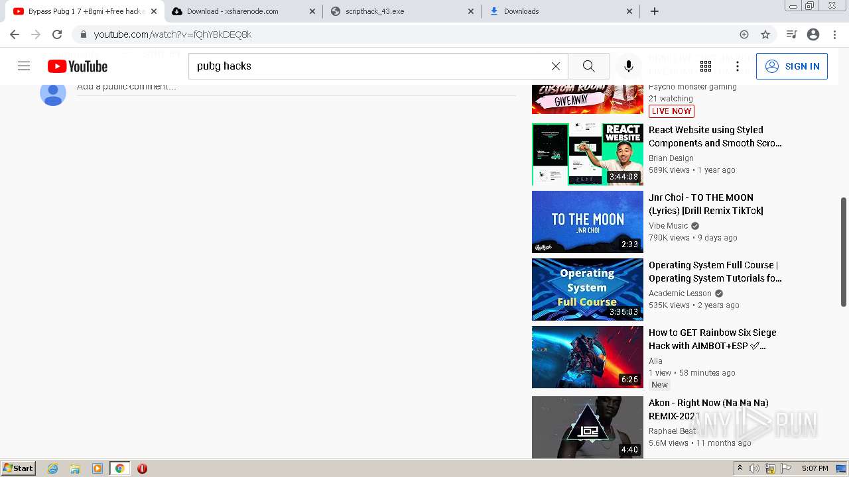This screenshot has height=477, width=849.
Task: Bookmark this page with the star
Action: pos(765,34)
